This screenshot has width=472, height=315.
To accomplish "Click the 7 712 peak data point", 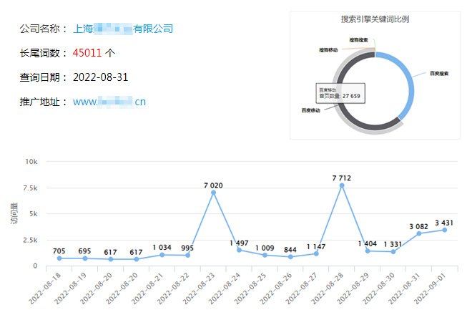I will [342, 185].
